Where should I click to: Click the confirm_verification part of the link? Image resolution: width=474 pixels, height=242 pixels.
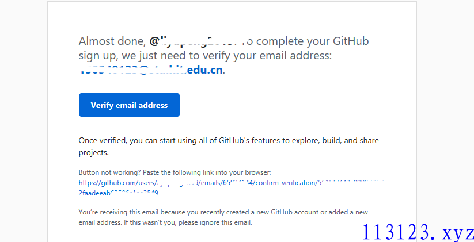(x=286, y=183)
